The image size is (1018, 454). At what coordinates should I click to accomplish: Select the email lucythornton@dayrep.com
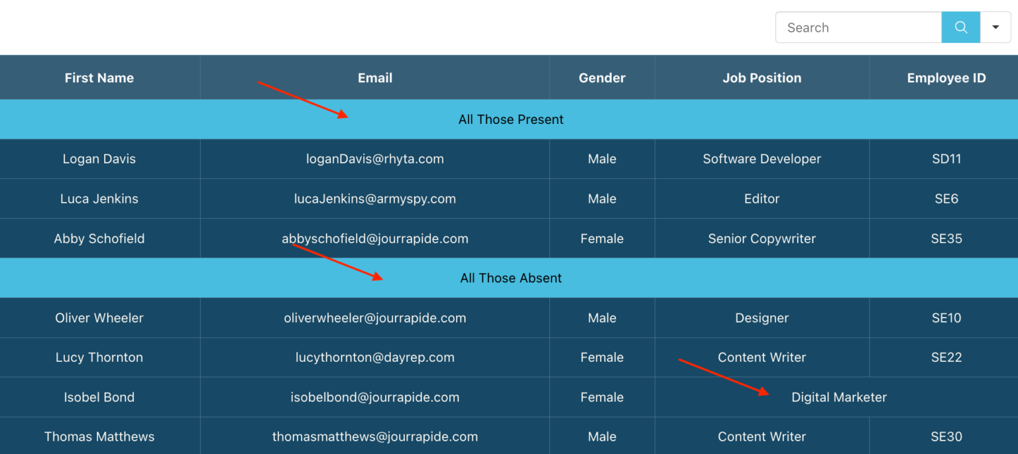[374, 357]
